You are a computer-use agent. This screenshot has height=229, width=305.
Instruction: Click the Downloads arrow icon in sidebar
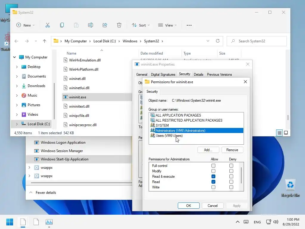tap(24, 86)
